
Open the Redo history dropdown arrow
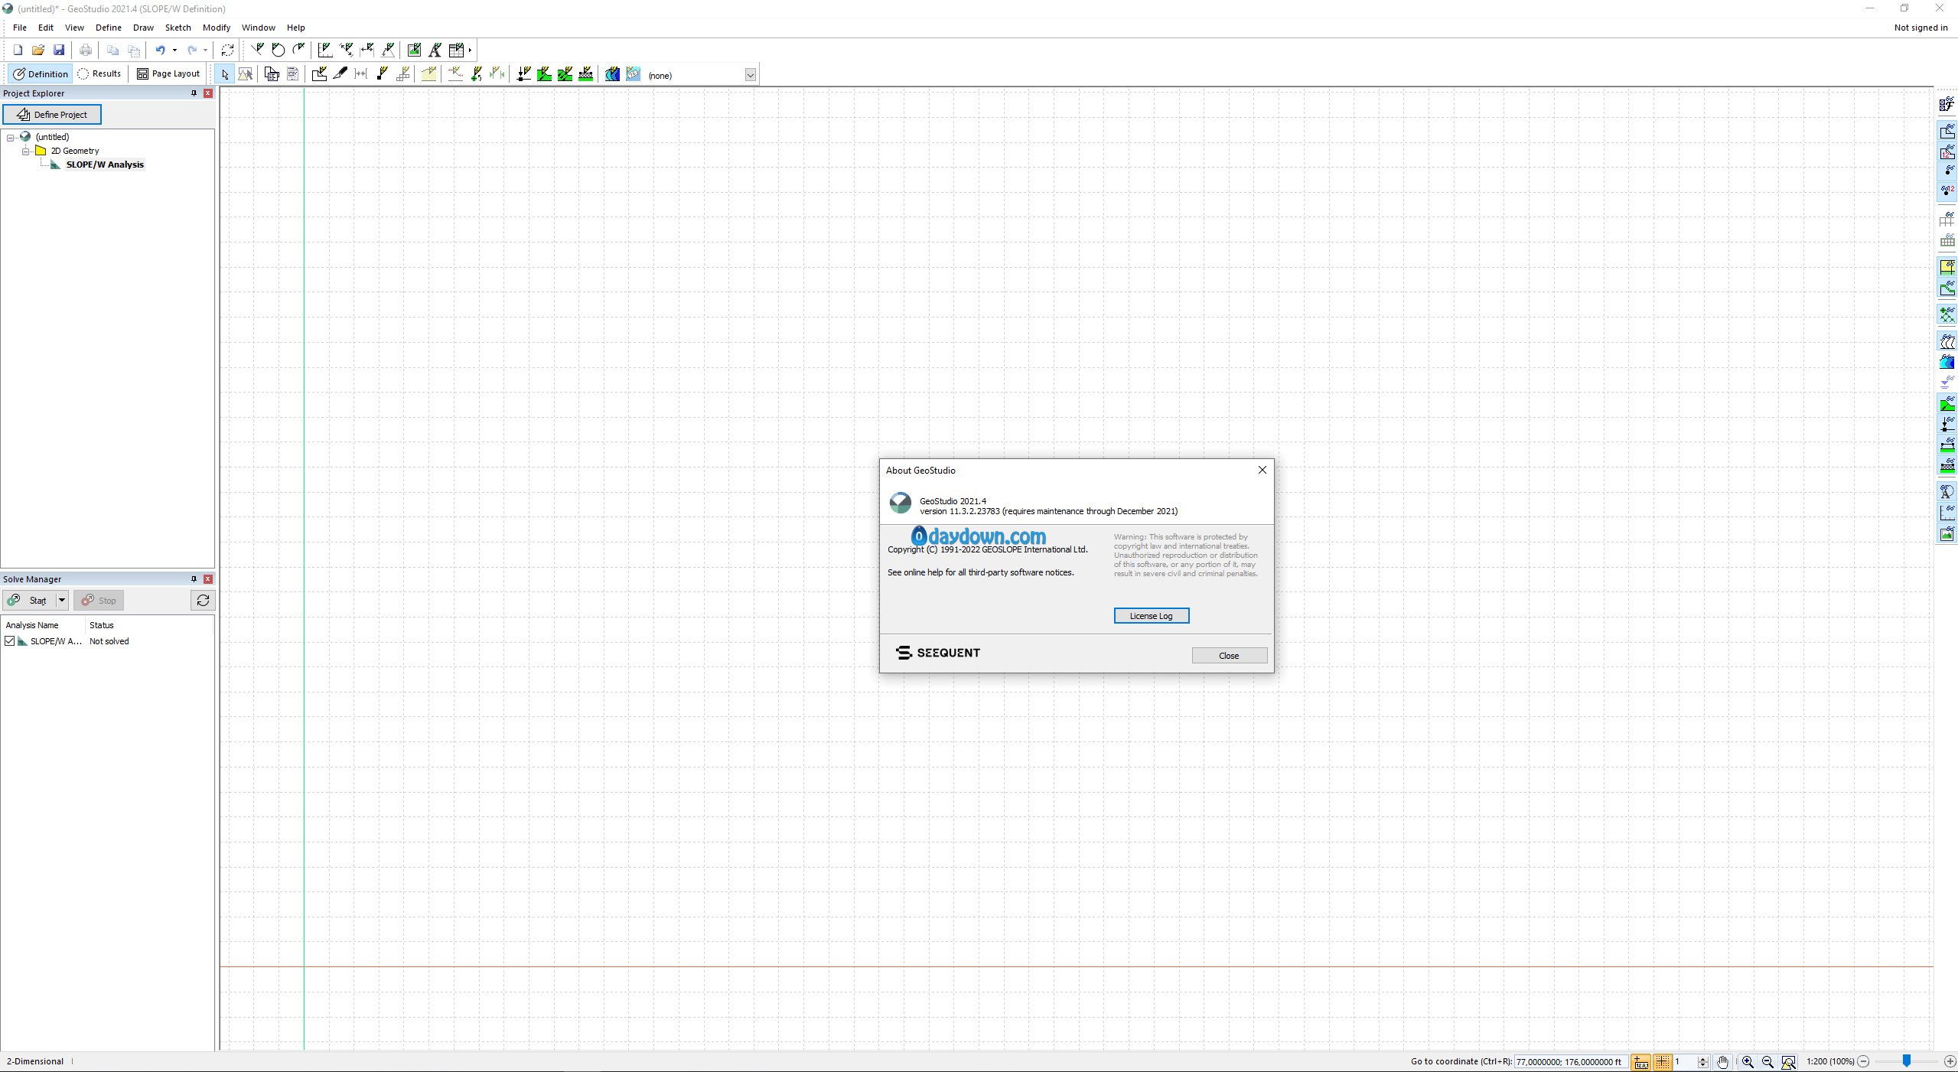click(x=206, y=50)
